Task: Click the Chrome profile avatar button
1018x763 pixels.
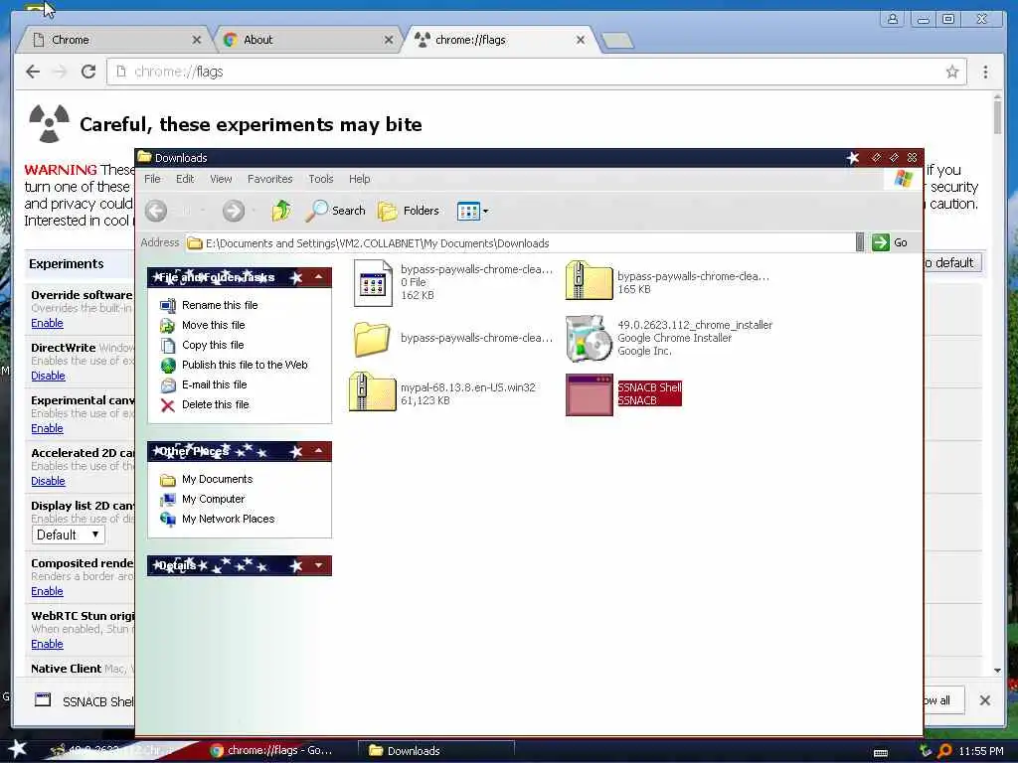Action: (x=893, y=19)
